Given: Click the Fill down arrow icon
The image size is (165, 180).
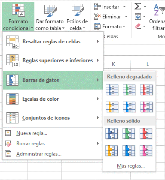Looking at the screenshot, I should point(138,16).
